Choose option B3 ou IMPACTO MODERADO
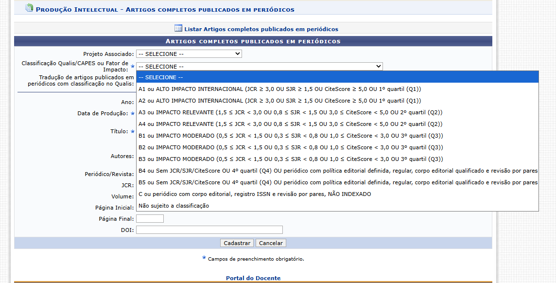Viewport: 556px width, 283px height. pyautogui.click(x=337, y=159)
